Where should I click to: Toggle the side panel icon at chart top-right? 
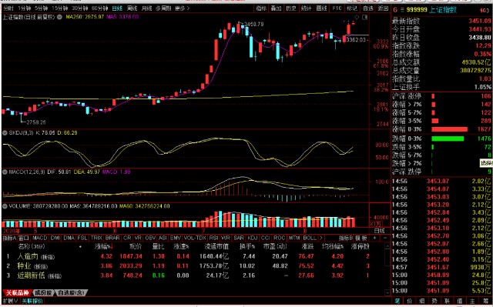[x=365, y=17]
